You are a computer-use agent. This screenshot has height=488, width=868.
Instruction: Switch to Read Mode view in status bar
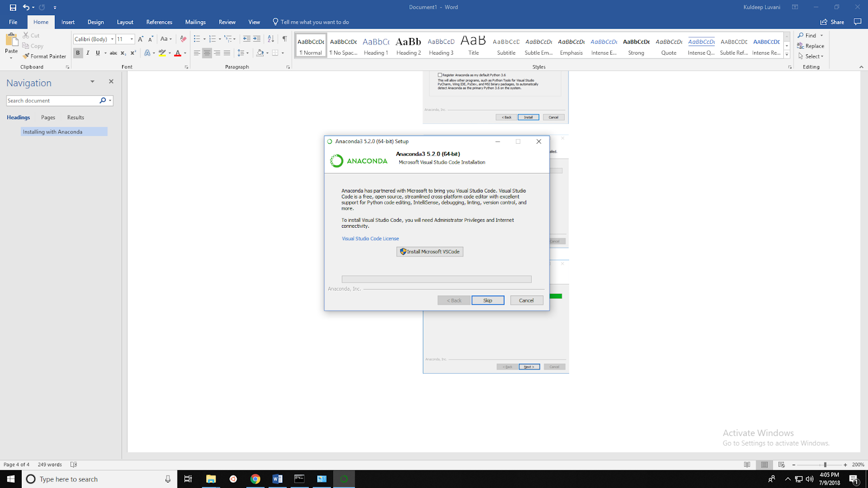point(747,465)
